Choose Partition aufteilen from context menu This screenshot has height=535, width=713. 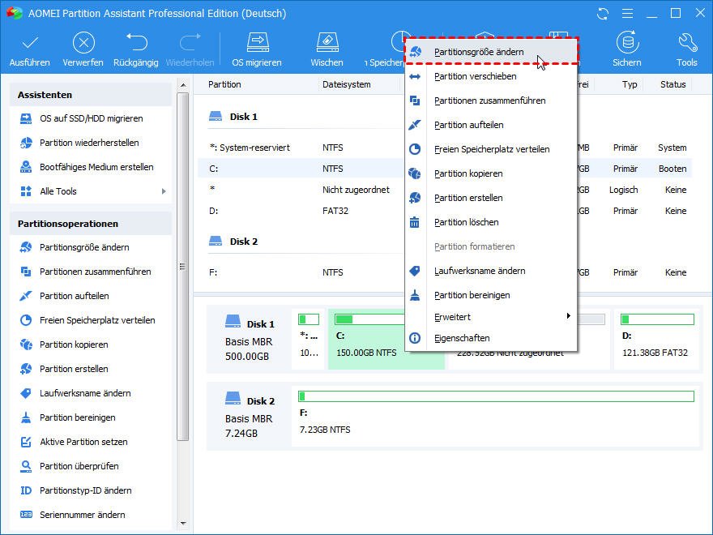coord(491,125)
